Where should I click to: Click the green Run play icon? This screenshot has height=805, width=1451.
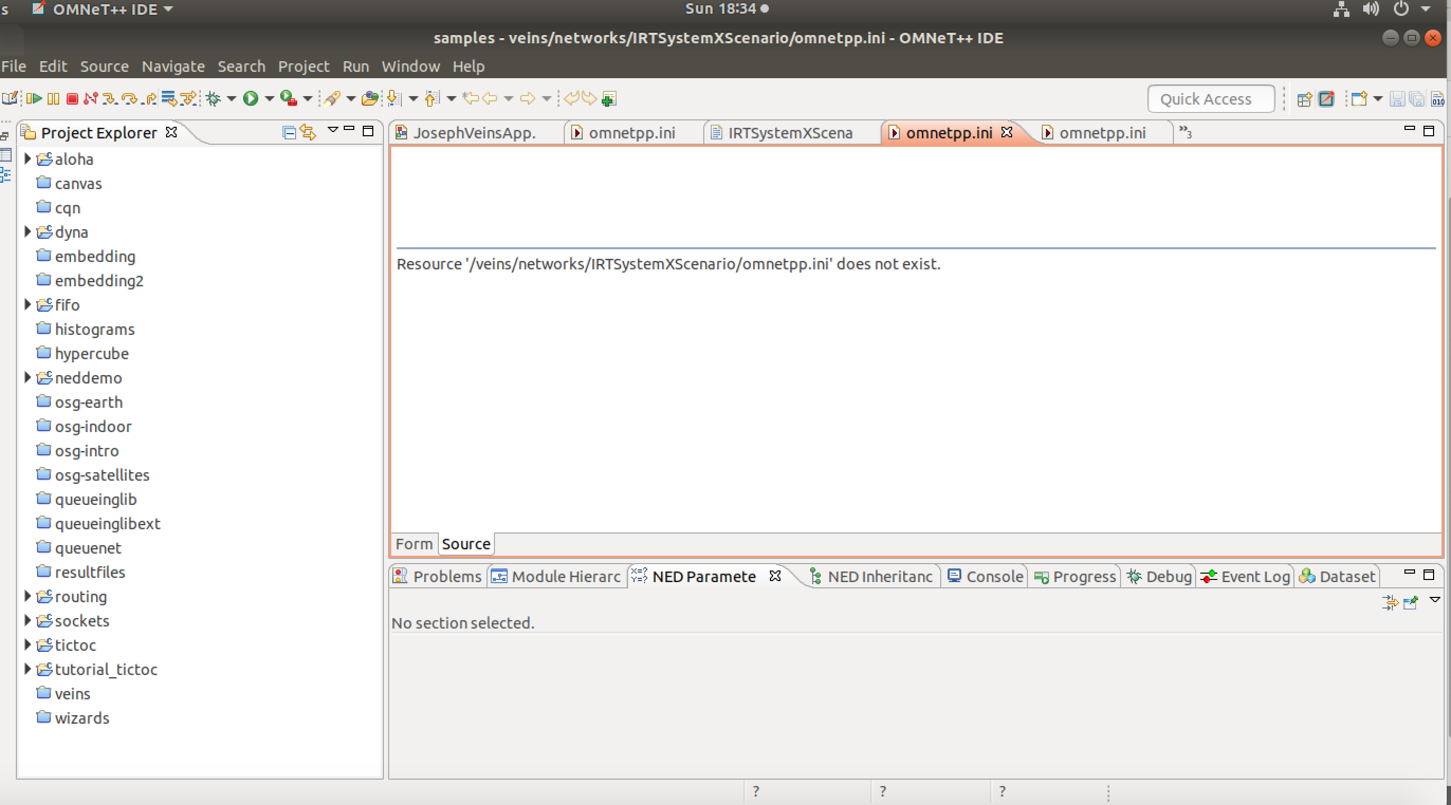(x=251, y=99)
